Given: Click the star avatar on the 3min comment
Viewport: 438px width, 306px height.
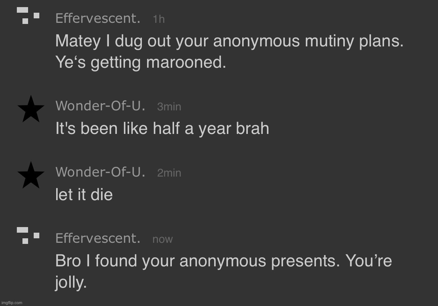Looking at the screenshot, I should click(x=31, y=109).
